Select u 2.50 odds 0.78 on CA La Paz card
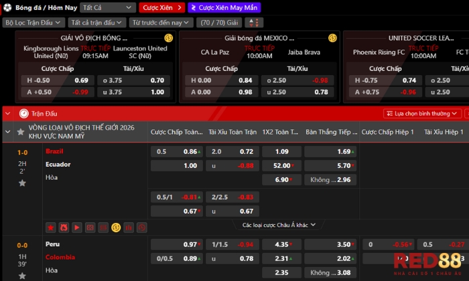The width and height of the screenshot is (469, 281). pos(297,92)
